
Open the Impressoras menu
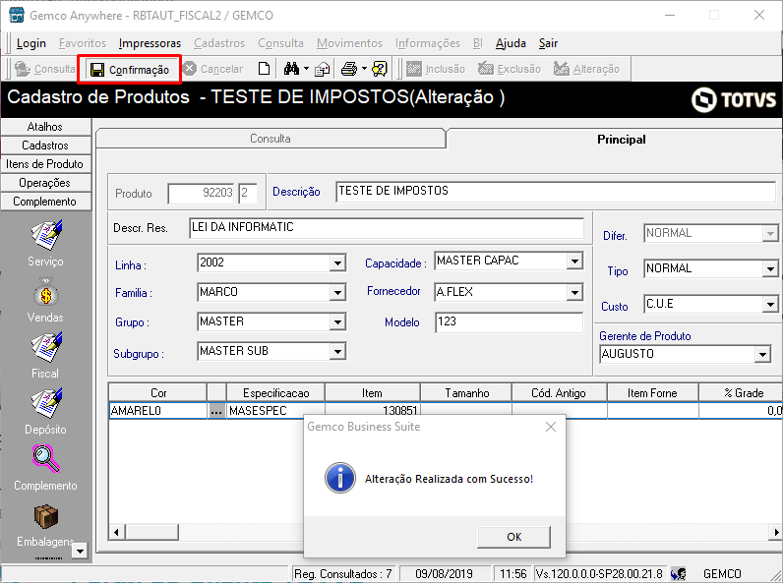coord(150,43)
